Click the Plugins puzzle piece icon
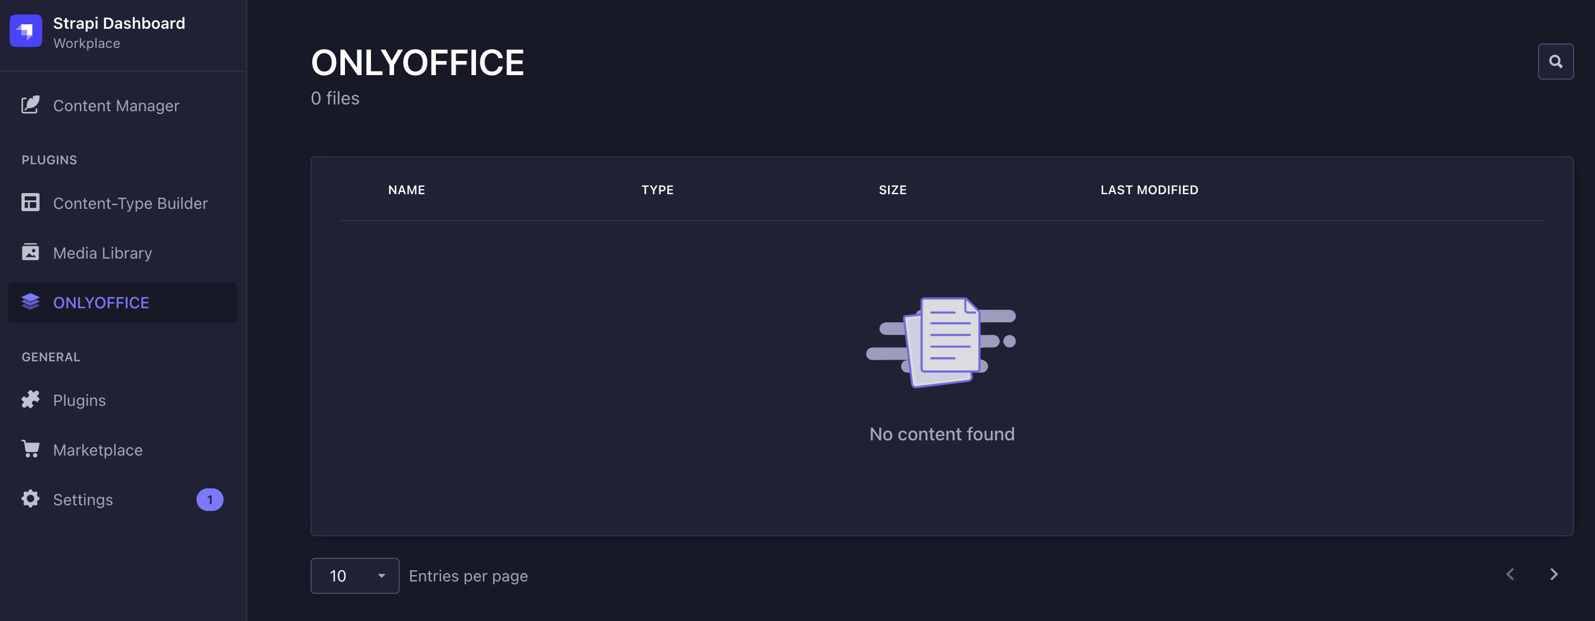 [30, 399]
